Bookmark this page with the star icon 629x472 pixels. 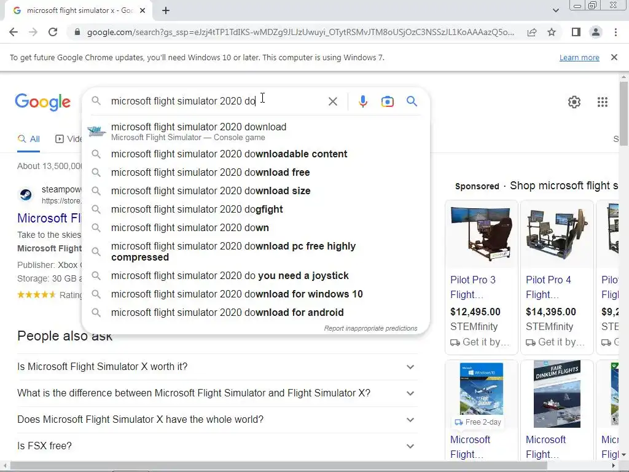pyautogui.click(x=552, y=32)
